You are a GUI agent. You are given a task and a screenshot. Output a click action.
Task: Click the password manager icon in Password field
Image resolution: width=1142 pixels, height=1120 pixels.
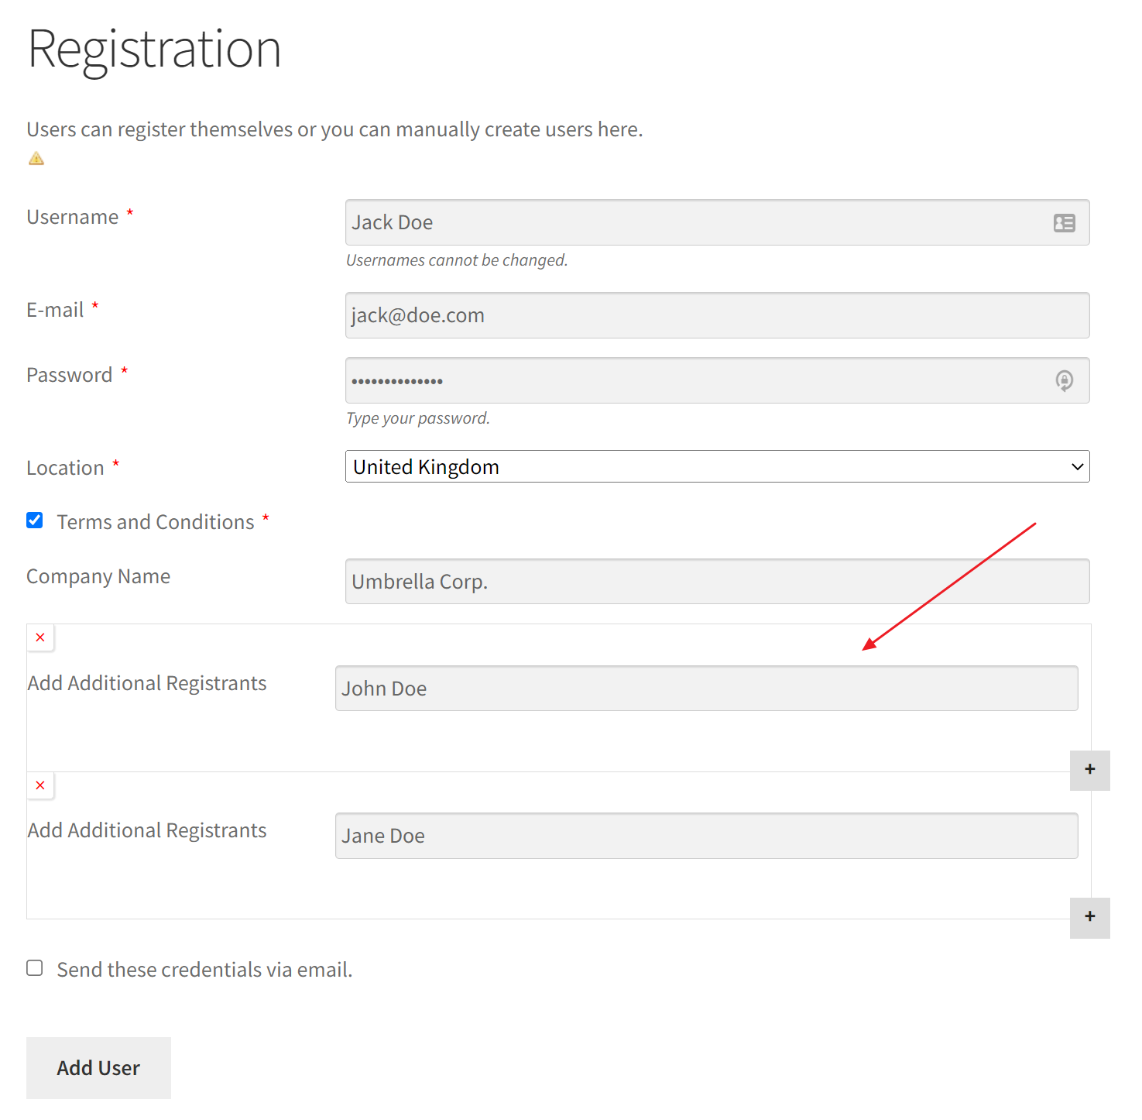1064,380
